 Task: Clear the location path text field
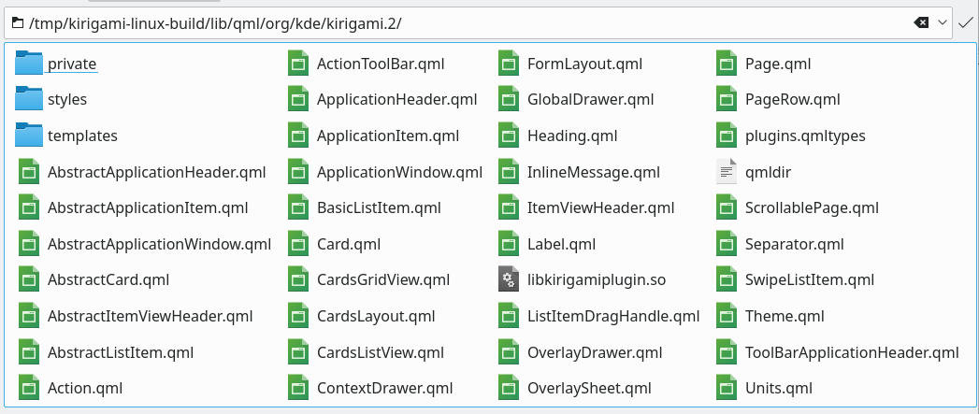click(x=921, y=23)
